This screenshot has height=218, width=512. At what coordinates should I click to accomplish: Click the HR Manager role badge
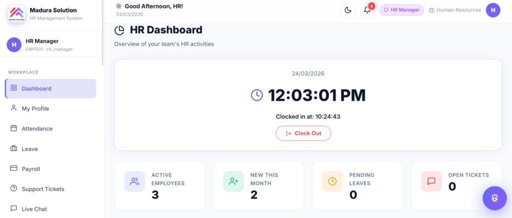point(401,10)
